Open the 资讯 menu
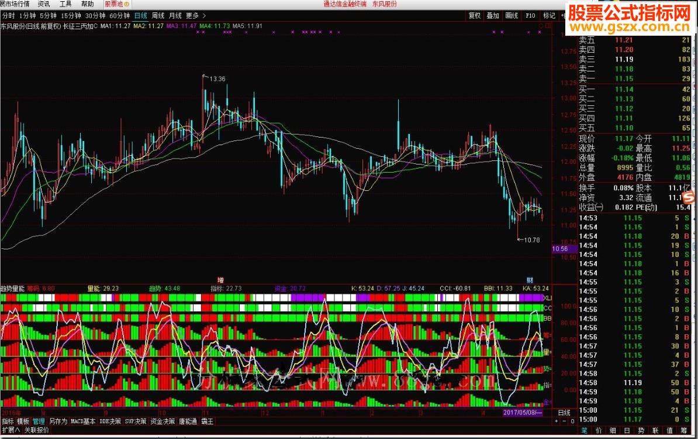 point(44,4)
